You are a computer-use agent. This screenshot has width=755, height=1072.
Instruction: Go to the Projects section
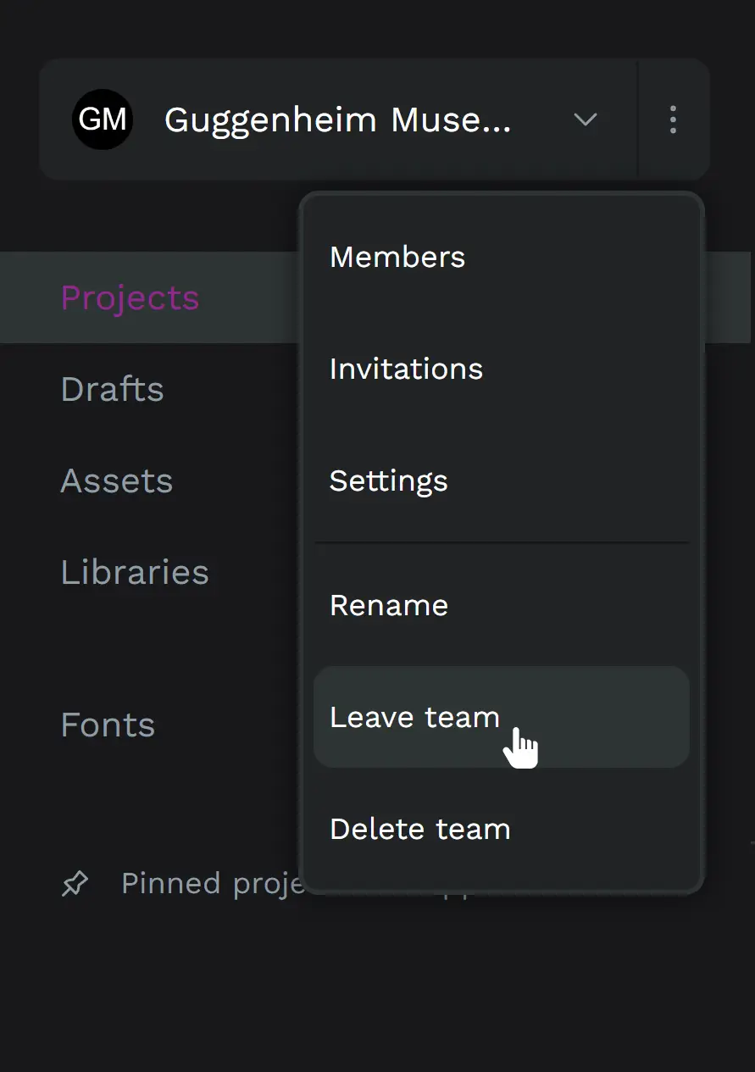(130, 297)
